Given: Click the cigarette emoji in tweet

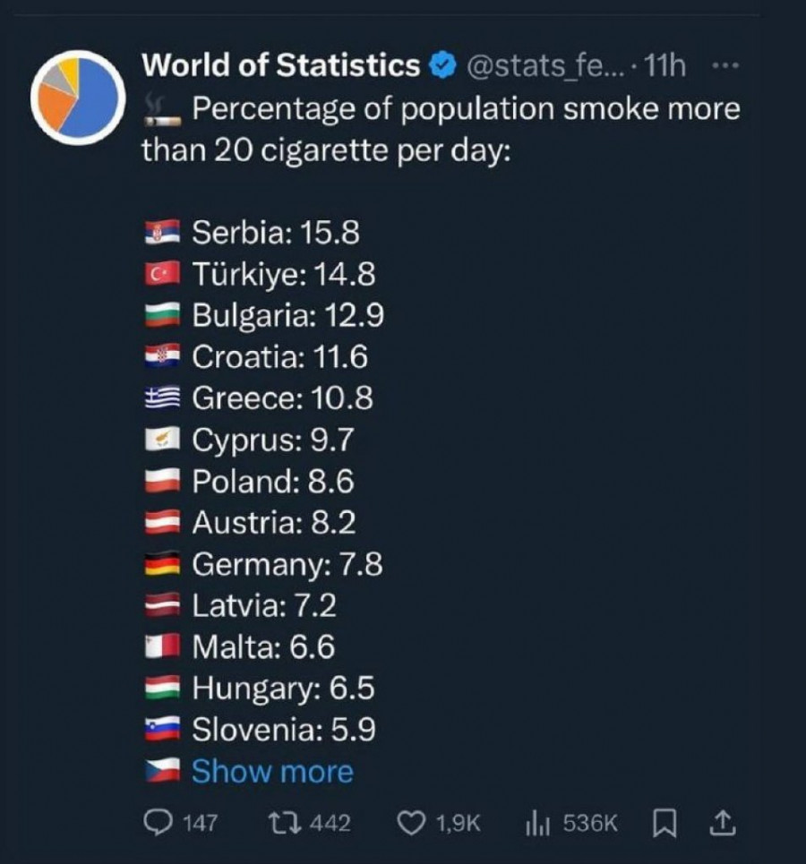Looking at the screenshot, I should 162,110.
